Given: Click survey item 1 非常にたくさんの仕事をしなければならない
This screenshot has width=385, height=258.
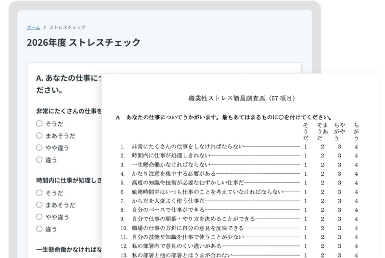Looking at the screenshot, I should (188, 146).
